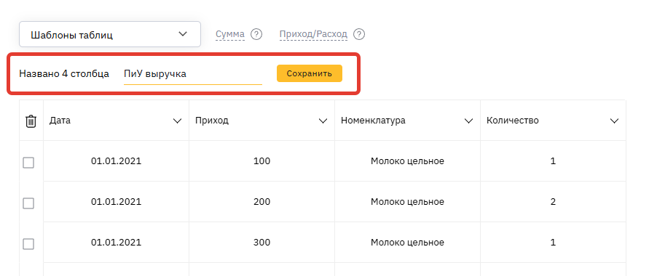Click the ПиУ выручка name input field

193,74
